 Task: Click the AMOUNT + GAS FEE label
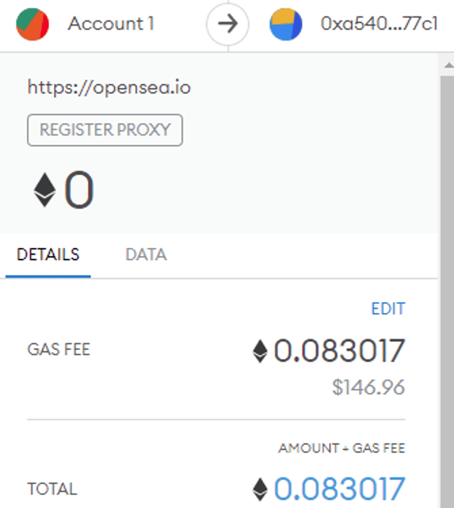[x=342, y=448]
